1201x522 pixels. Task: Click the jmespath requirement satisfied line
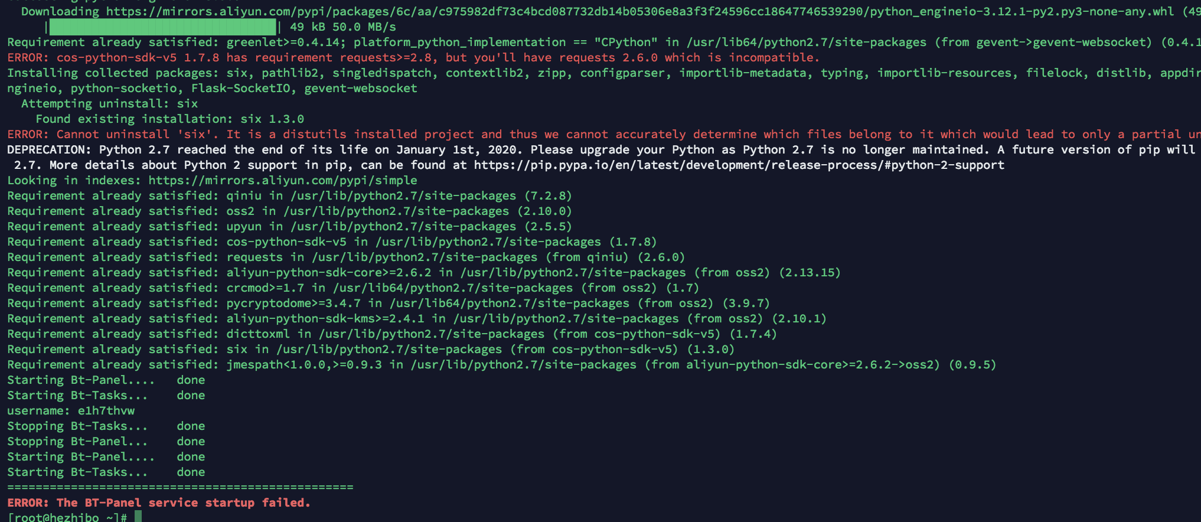point(502,364)
